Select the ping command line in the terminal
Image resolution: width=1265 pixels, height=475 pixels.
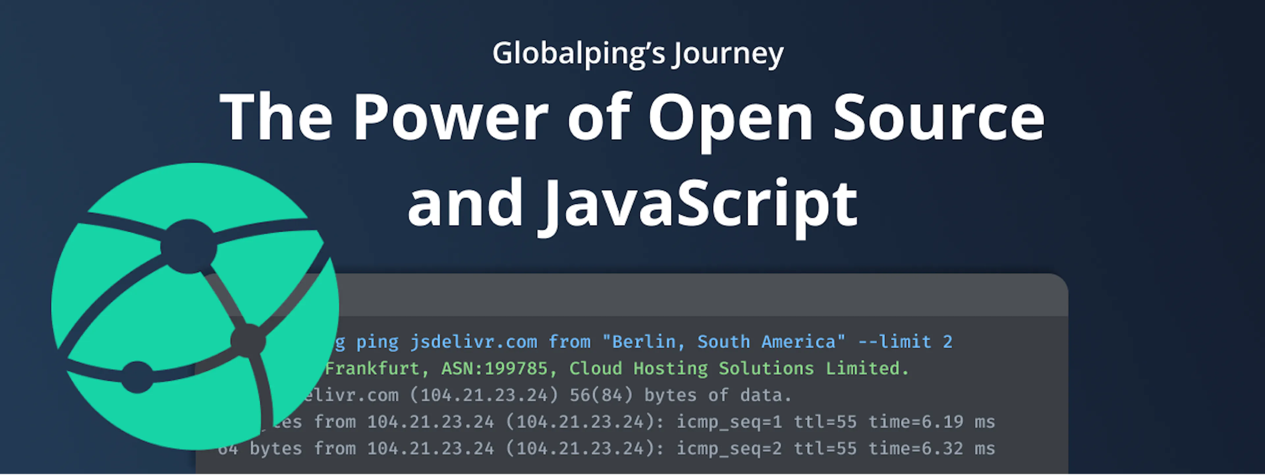click(x=638, y=342)
